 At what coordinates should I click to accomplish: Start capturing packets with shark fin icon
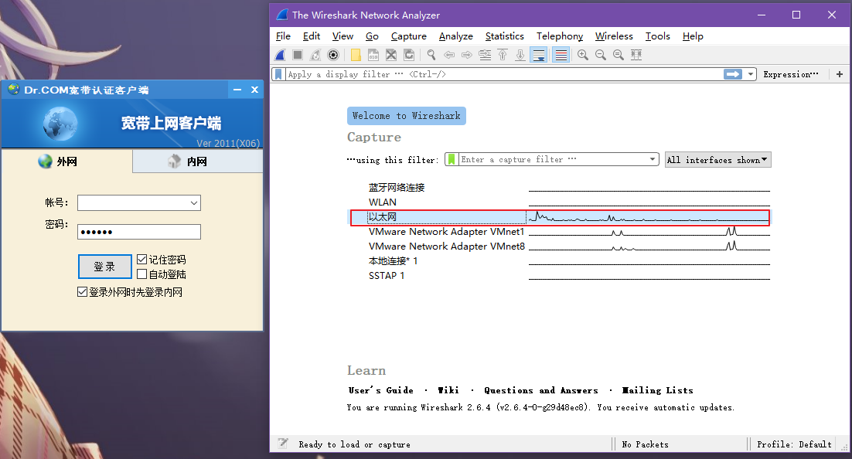[280, 55]
